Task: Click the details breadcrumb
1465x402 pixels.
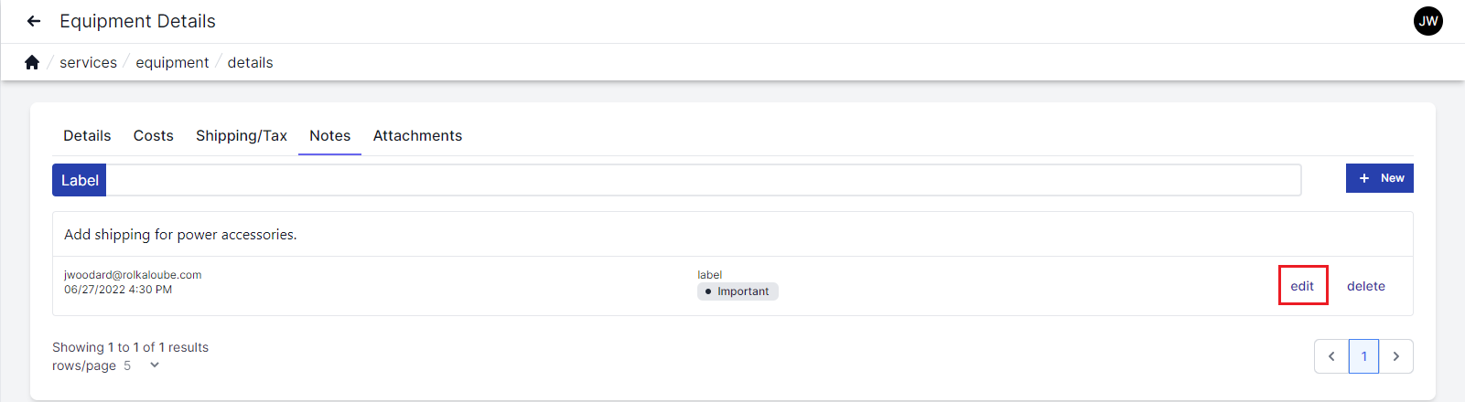Action: pos(250,62)
